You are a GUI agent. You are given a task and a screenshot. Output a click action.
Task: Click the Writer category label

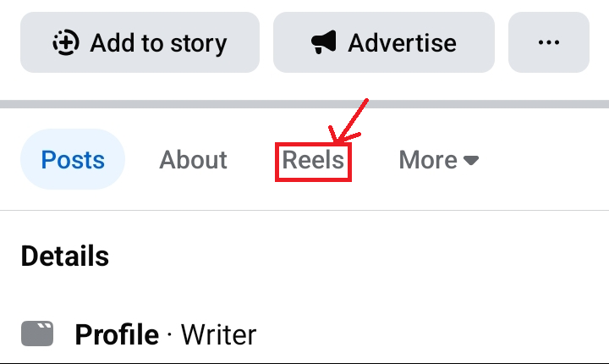[x=218, y=335]
